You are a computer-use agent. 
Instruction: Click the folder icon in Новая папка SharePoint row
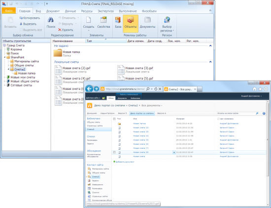(x=119, y=124)
